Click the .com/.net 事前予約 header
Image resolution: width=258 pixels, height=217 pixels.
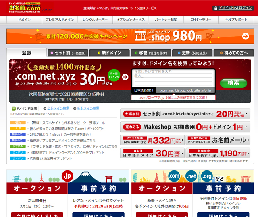point(223,188)
